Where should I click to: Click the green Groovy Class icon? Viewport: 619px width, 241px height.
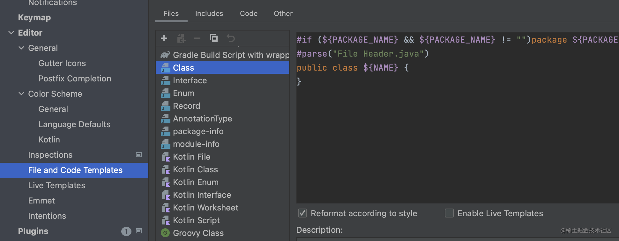[x=165, y=233]
